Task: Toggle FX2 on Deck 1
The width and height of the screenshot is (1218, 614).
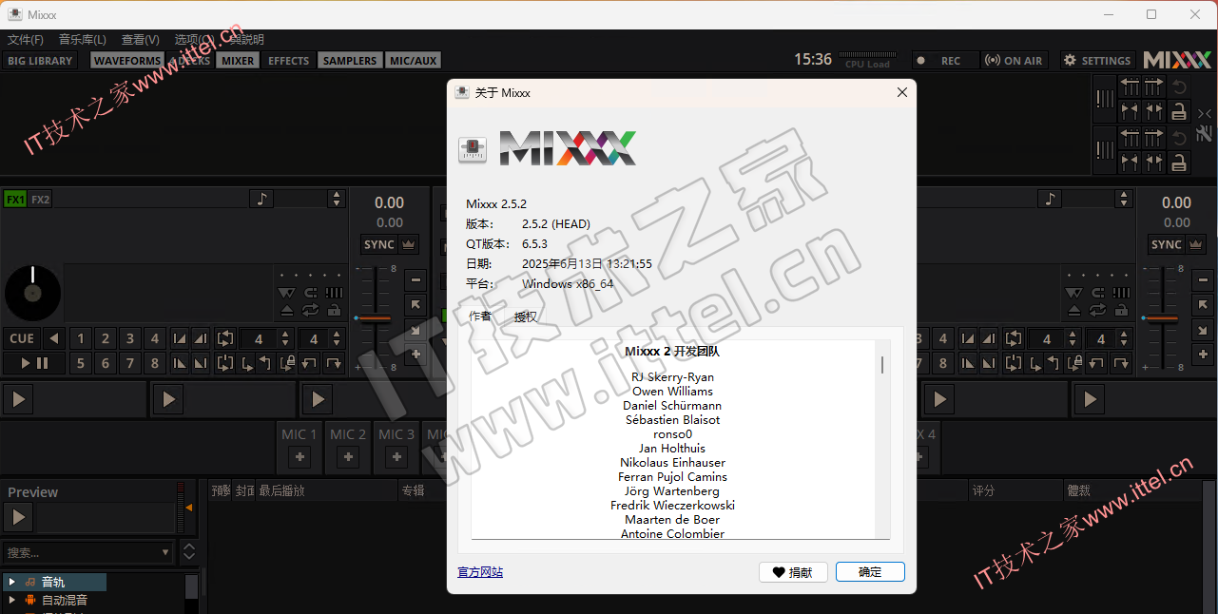Action: [x=40, y=200]
